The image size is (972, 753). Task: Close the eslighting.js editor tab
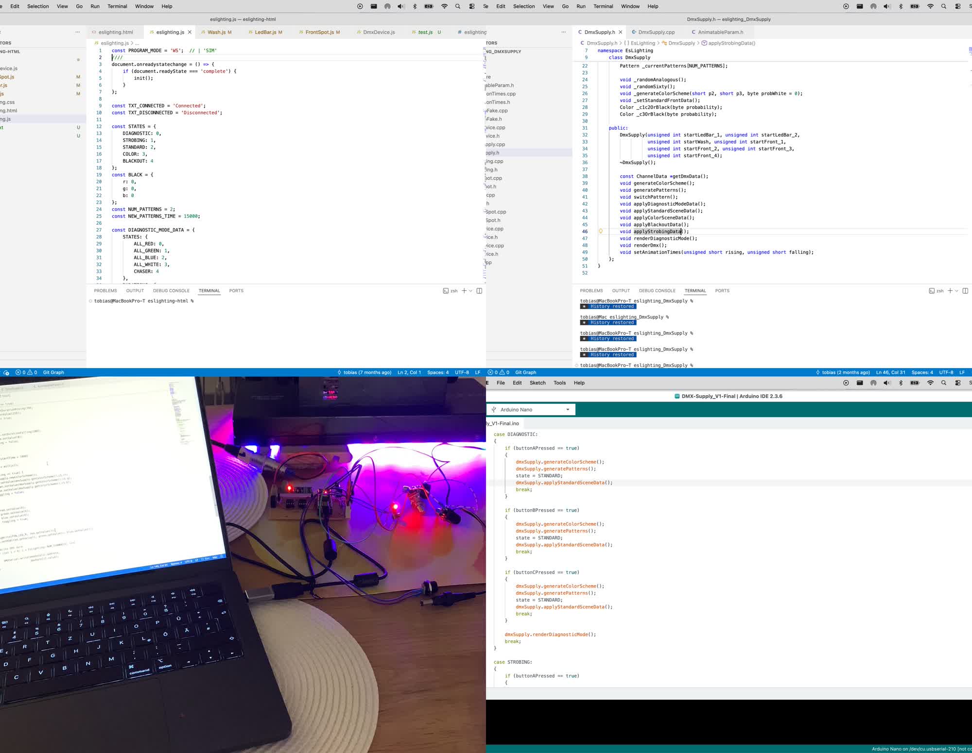(190, 33)
